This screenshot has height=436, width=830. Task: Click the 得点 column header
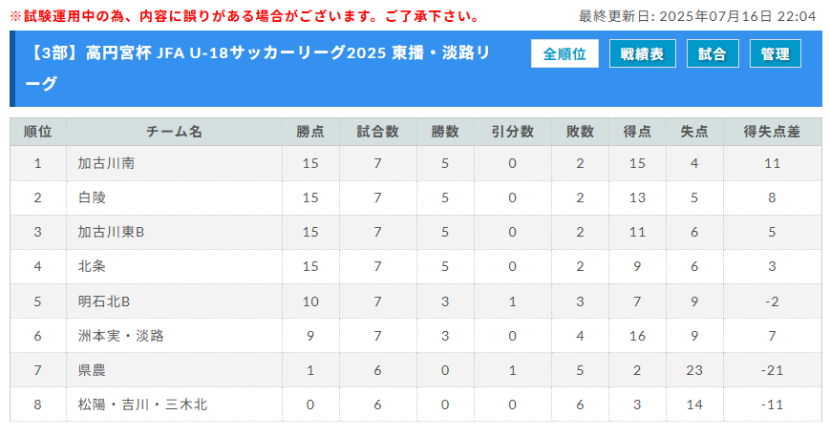(637, 132)
